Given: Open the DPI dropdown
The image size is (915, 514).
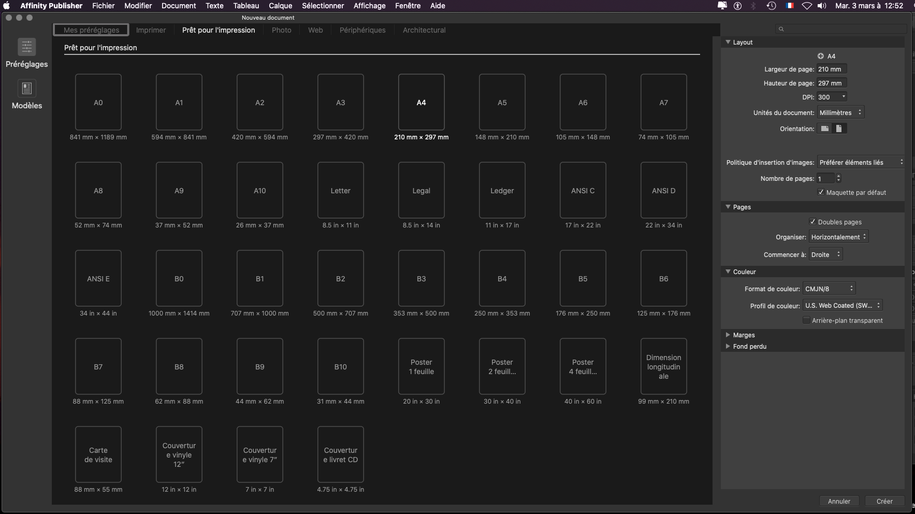Looking at the screenshot, I should (x=832, y=97).
